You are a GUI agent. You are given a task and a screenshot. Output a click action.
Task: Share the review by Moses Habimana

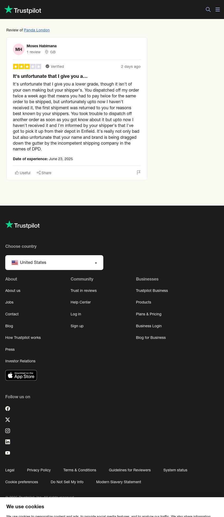point(44,173)
